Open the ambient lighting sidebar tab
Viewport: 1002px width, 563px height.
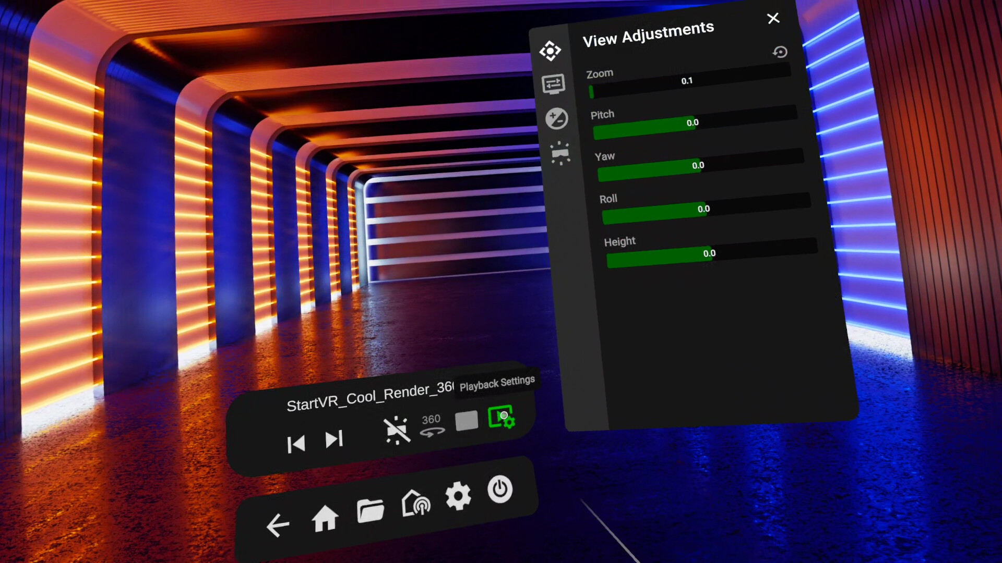tap(560, 154)
